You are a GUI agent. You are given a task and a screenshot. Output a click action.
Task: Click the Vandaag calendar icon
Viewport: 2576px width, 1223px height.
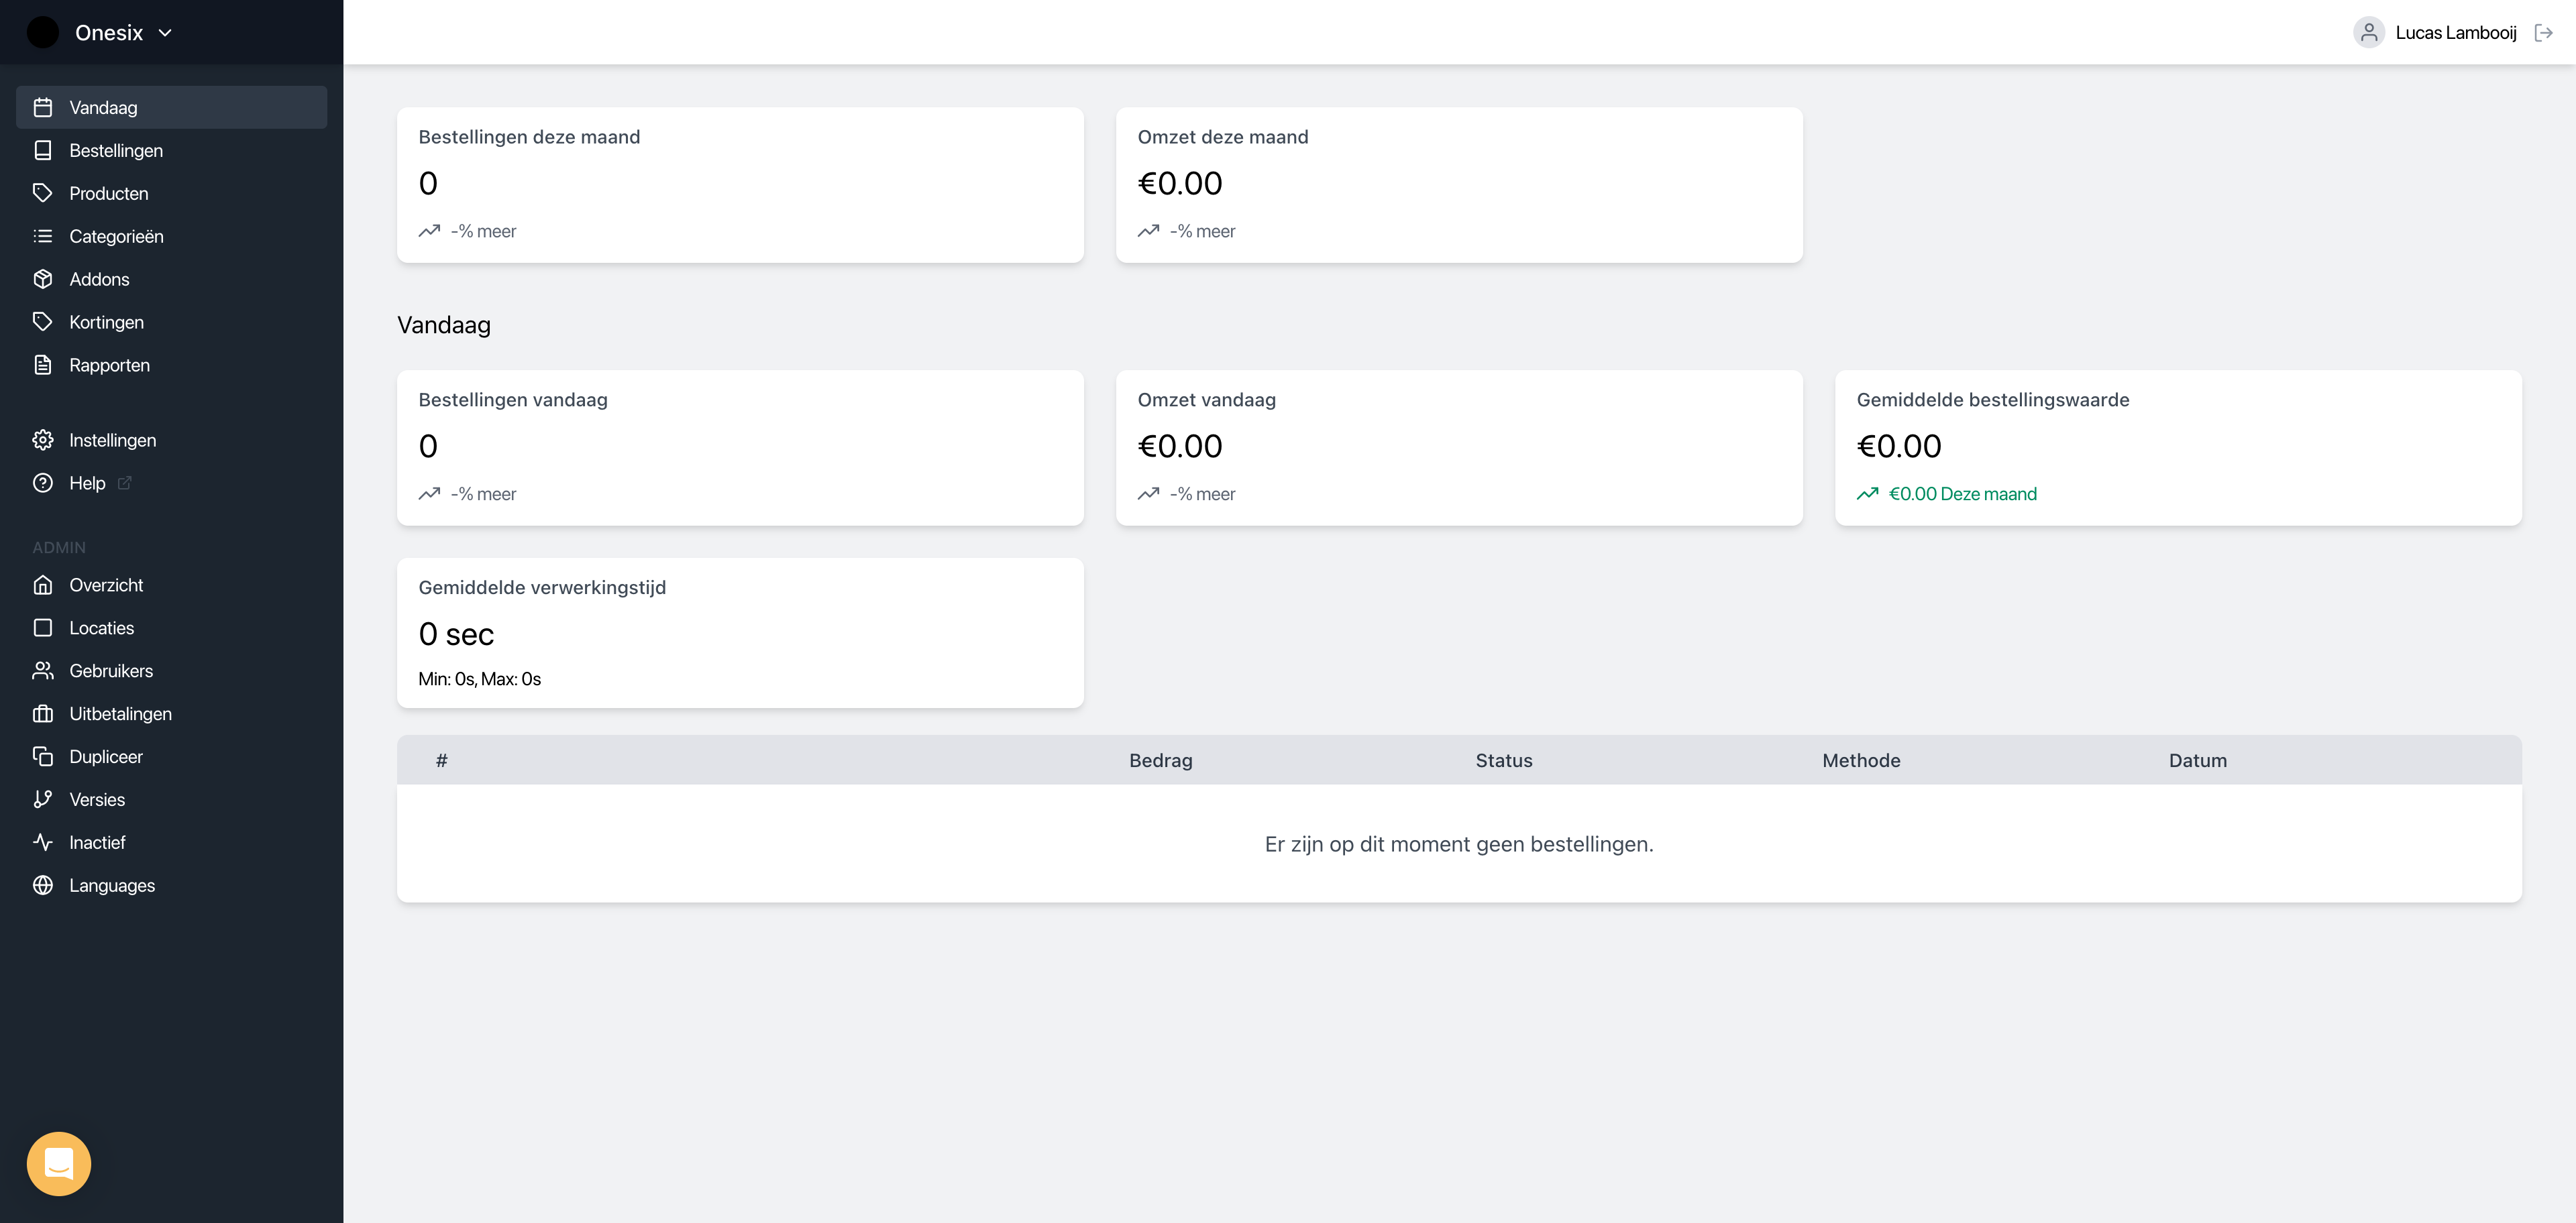[x=43, y=107]
